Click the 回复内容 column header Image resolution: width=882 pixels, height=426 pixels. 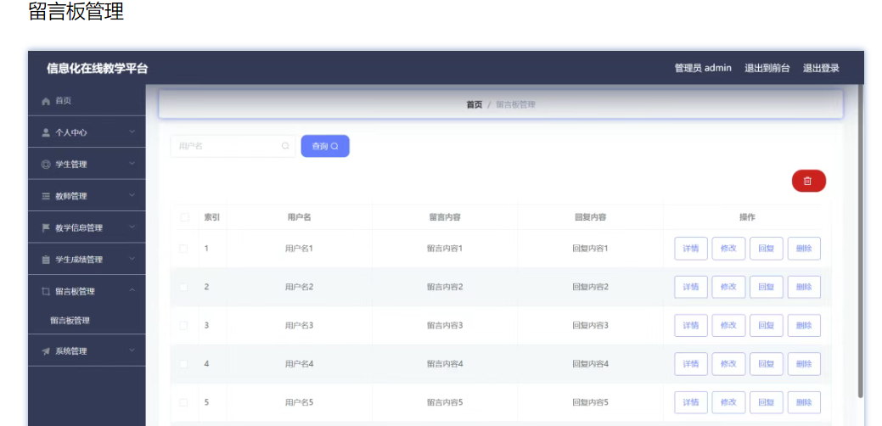click(x=590, y=217)
